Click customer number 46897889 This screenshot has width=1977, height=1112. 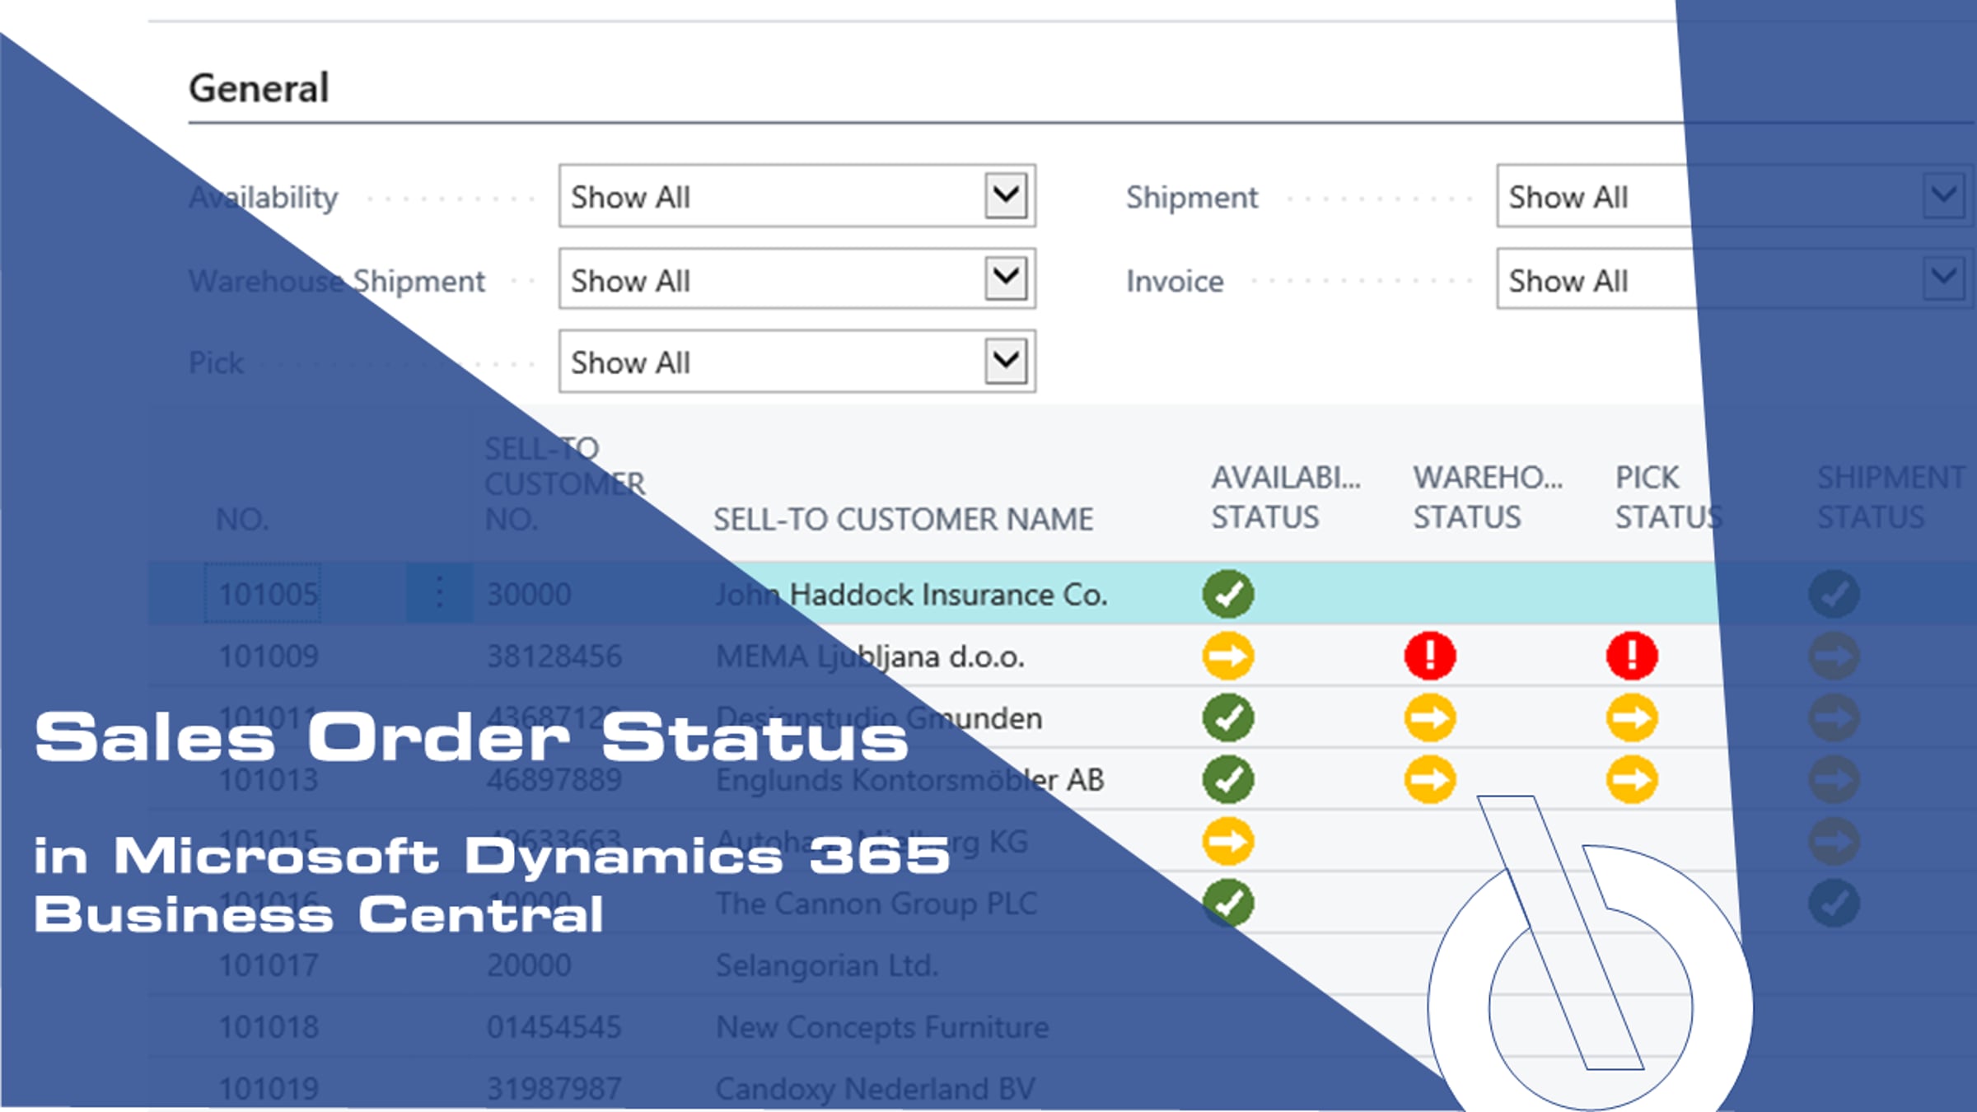coord(554,779)
